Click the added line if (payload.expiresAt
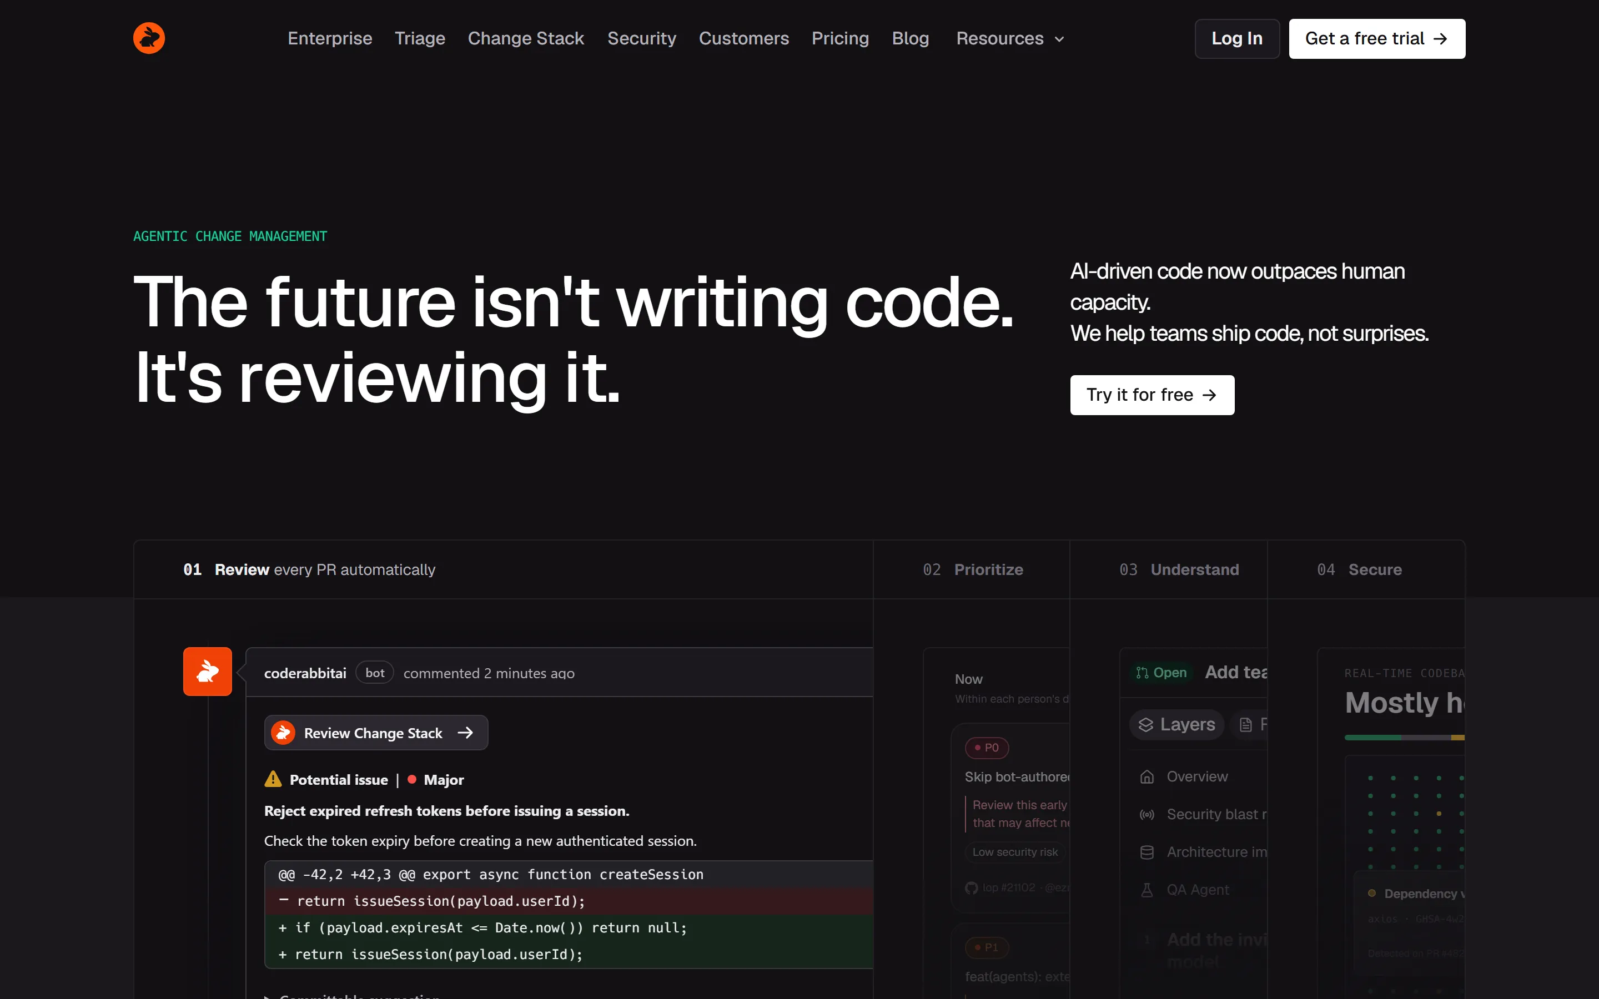The image size is (1599, 999). click(569, 927)
